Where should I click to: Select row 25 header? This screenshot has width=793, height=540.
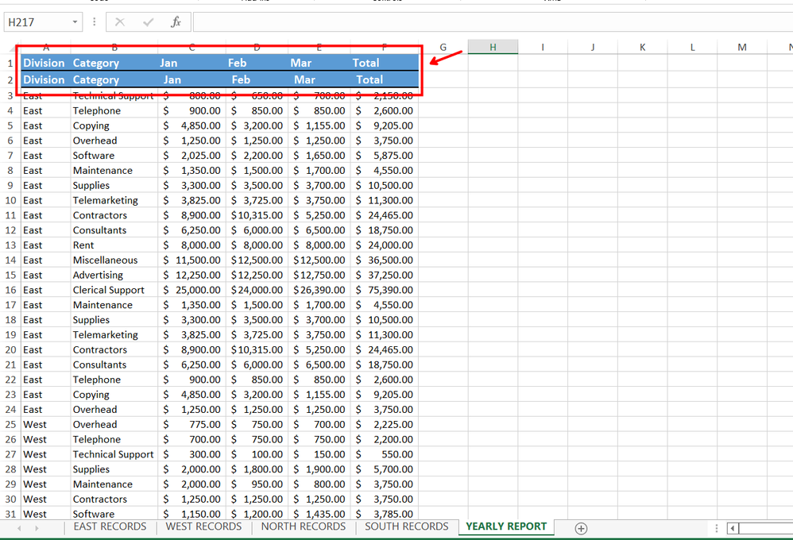coord(10,424)
